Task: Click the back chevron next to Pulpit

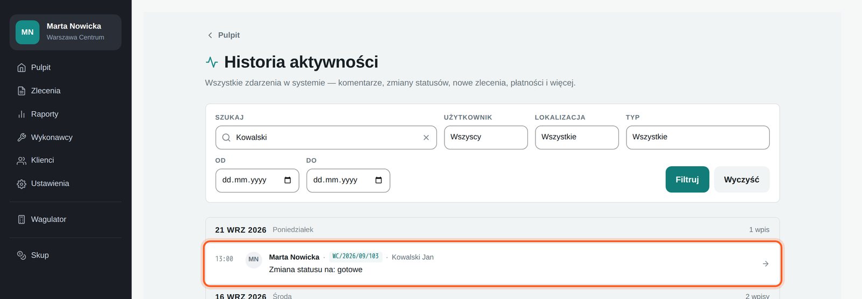Action: tap(210, 35)
